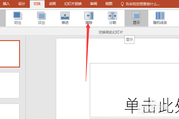Select the 切换 ribbon tab

37,4
